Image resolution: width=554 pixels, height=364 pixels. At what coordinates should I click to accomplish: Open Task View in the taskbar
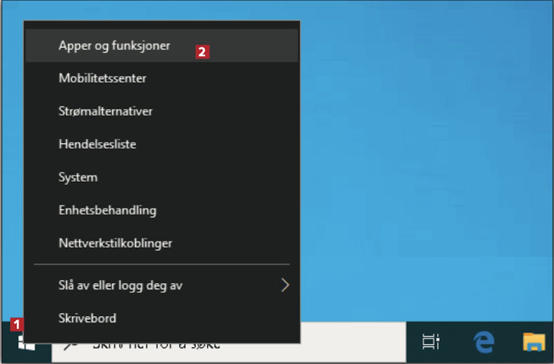(431, 342)
